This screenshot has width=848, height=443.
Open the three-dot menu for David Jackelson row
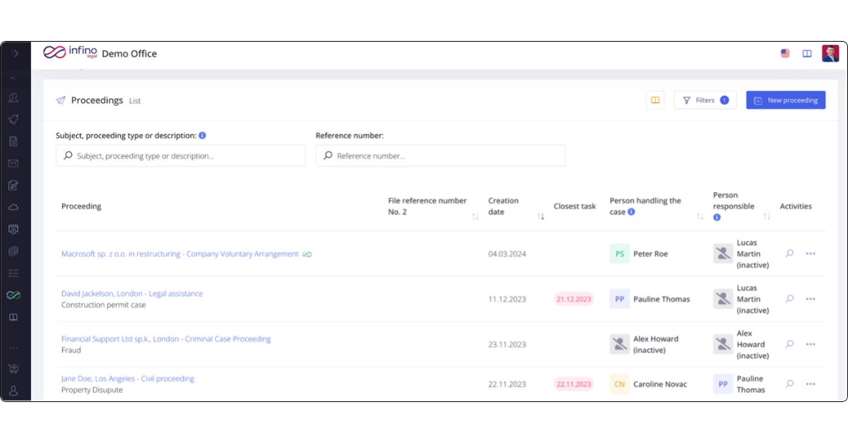coord(811,299)
